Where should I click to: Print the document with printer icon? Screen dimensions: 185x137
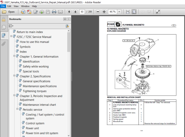(54, 12)
